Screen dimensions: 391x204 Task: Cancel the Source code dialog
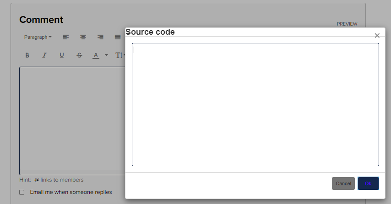(x=343, y=183)
